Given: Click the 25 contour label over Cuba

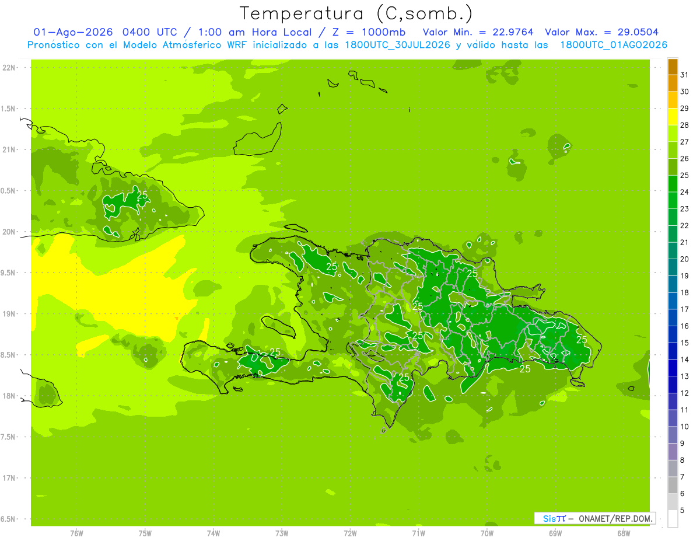Looking at the screenshot, I should (142, 195).
